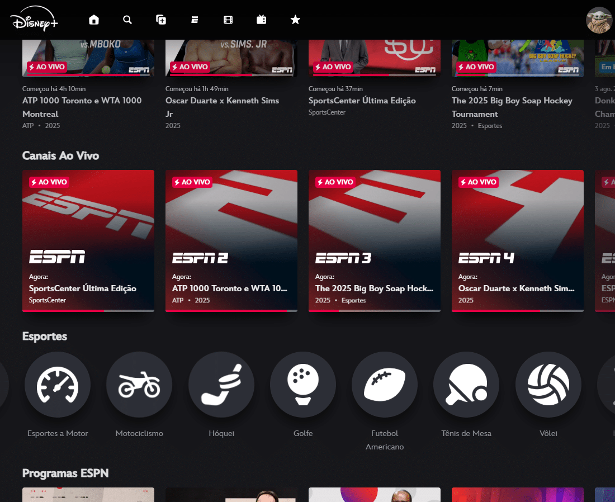Click the Golfe label text
Screen dimensions: 615x502
(x=303, y=433)
